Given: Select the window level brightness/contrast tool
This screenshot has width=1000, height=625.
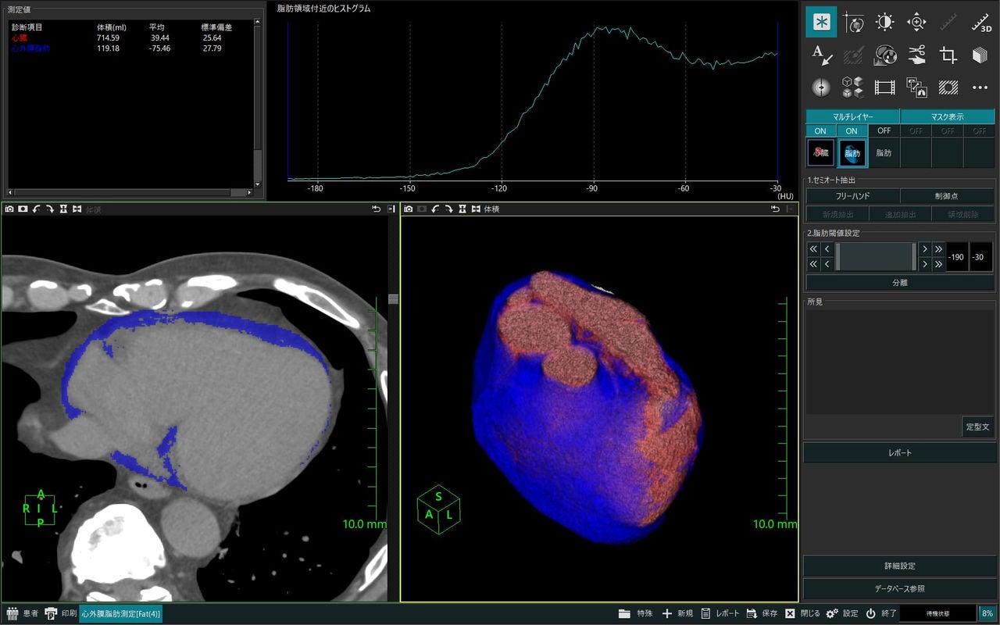Looking at the screenshot, I should [x=884, y=22].
